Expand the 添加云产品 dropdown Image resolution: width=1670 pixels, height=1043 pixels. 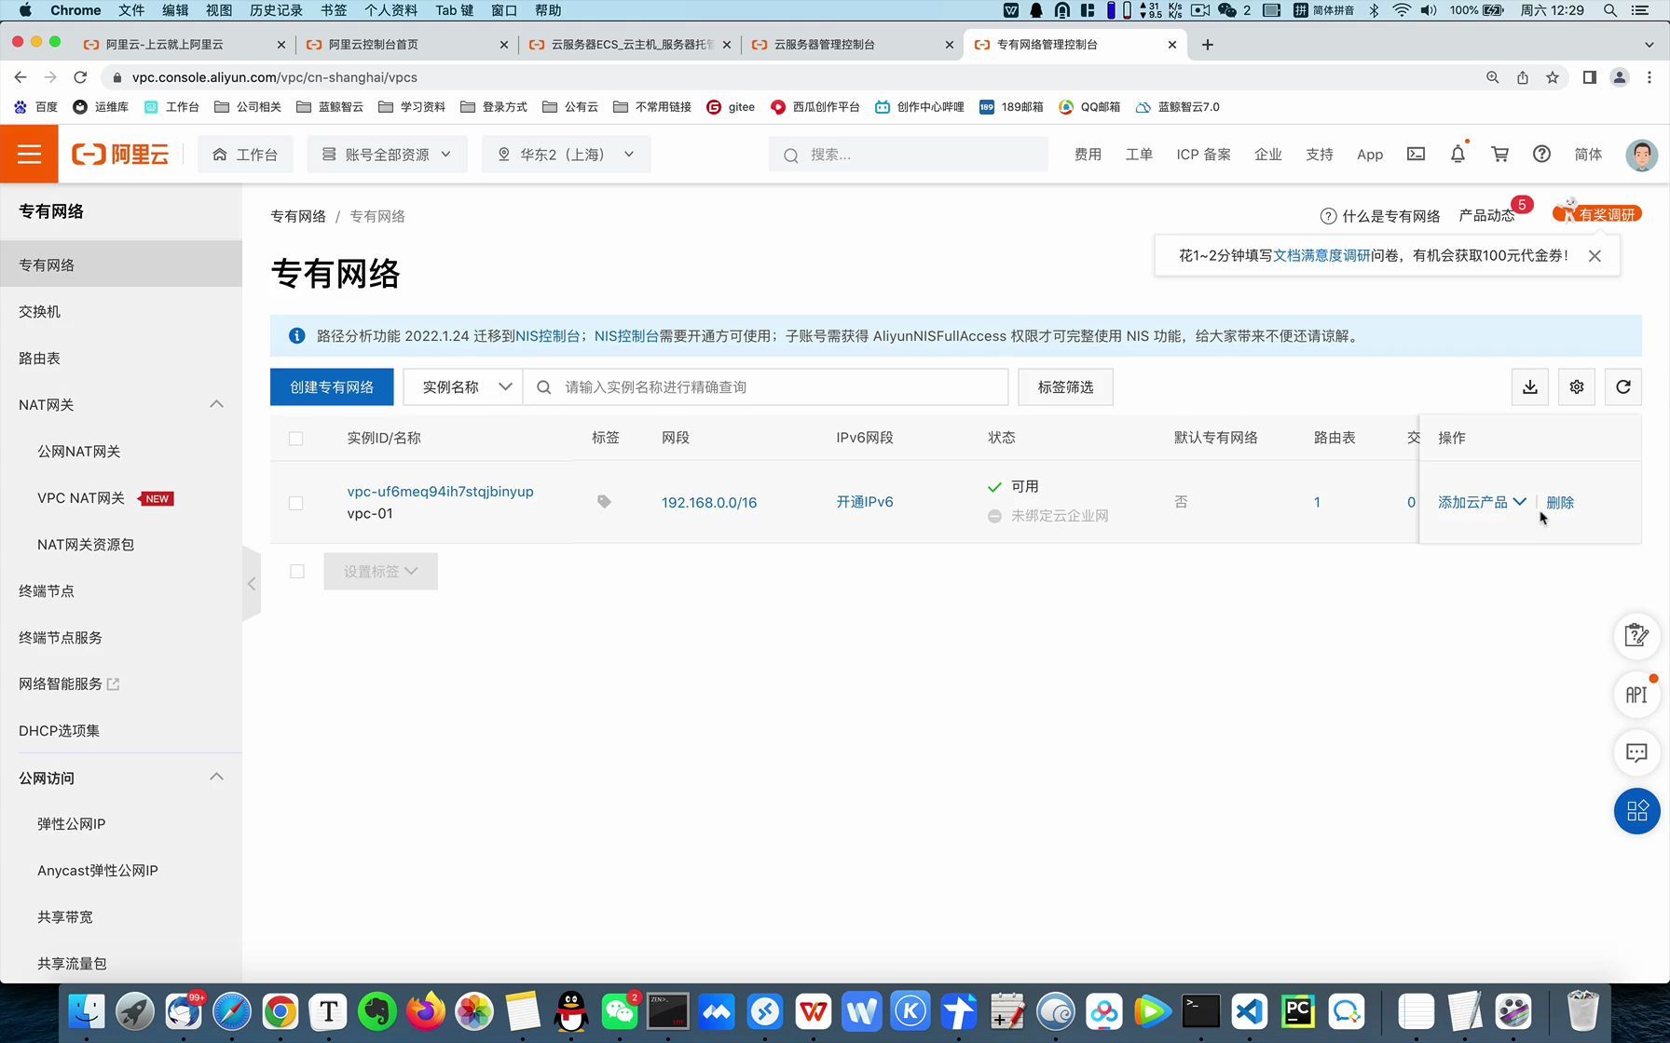(x=1482, y=502)
